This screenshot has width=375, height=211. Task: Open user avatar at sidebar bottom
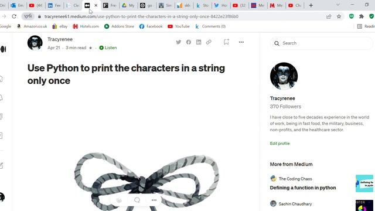click(x=2, y=197)
